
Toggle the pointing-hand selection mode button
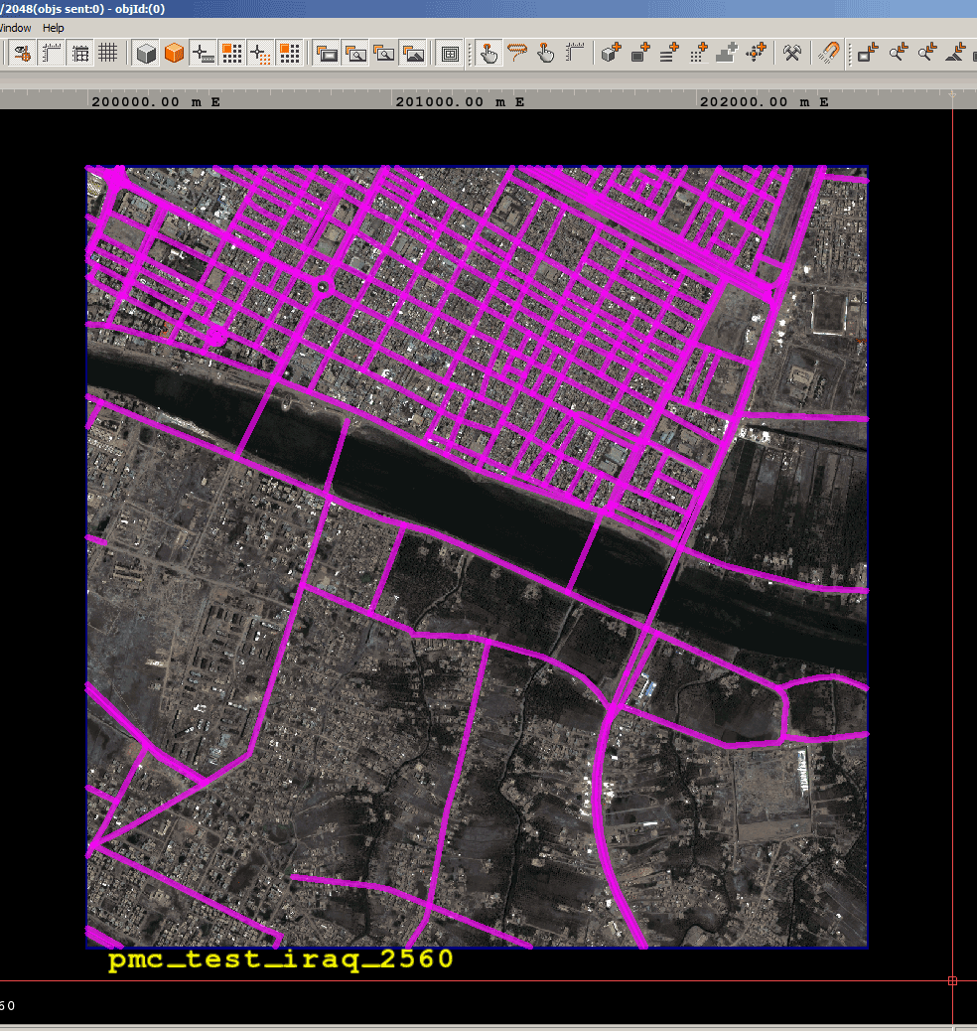coord(487,54)
